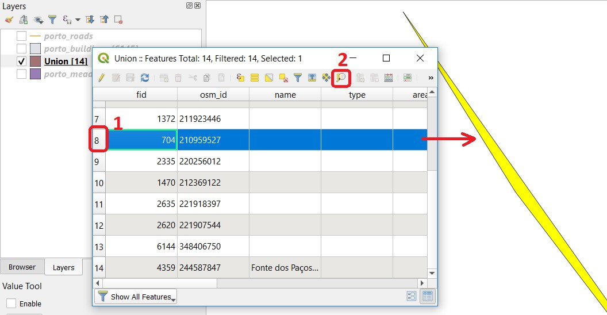Click the horizontal scrollbar right arrow

coord(422,283)
